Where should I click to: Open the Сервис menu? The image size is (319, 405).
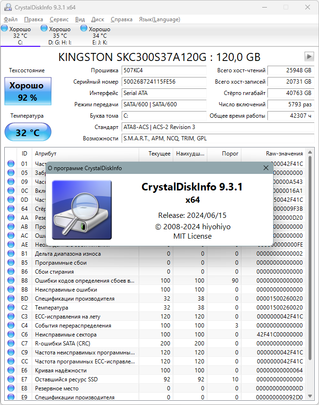[x=59, y=19]
